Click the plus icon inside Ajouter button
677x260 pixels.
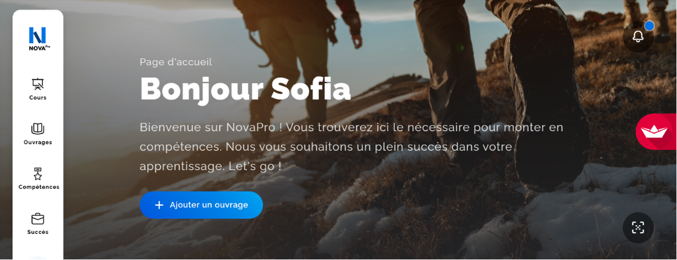[159, 205]
